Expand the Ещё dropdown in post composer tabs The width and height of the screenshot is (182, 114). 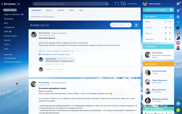81,10
